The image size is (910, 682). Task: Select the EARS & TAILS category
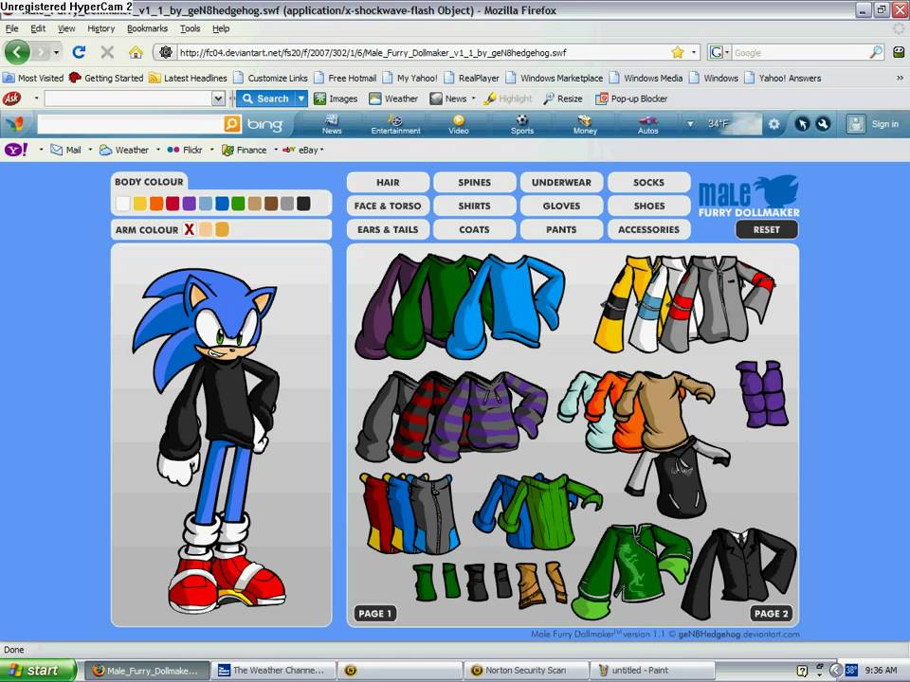tap(388, 229)
